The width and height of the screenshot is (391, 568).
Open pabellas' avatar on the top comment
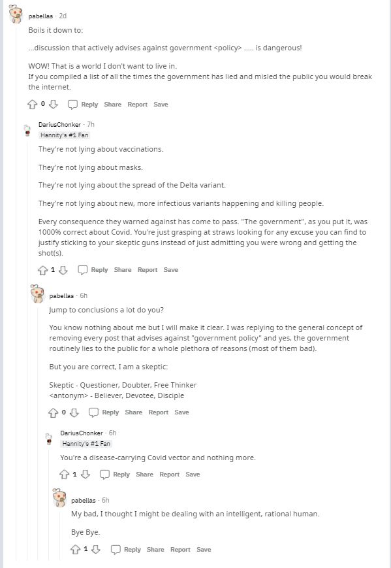pyautogui.click(x=16, y=14)
